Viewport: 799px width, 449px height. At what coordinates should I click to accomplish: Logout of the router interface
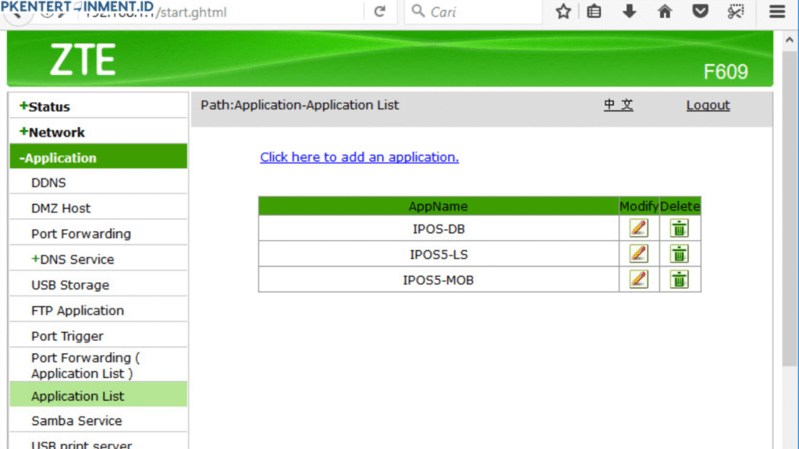point(707,104)
